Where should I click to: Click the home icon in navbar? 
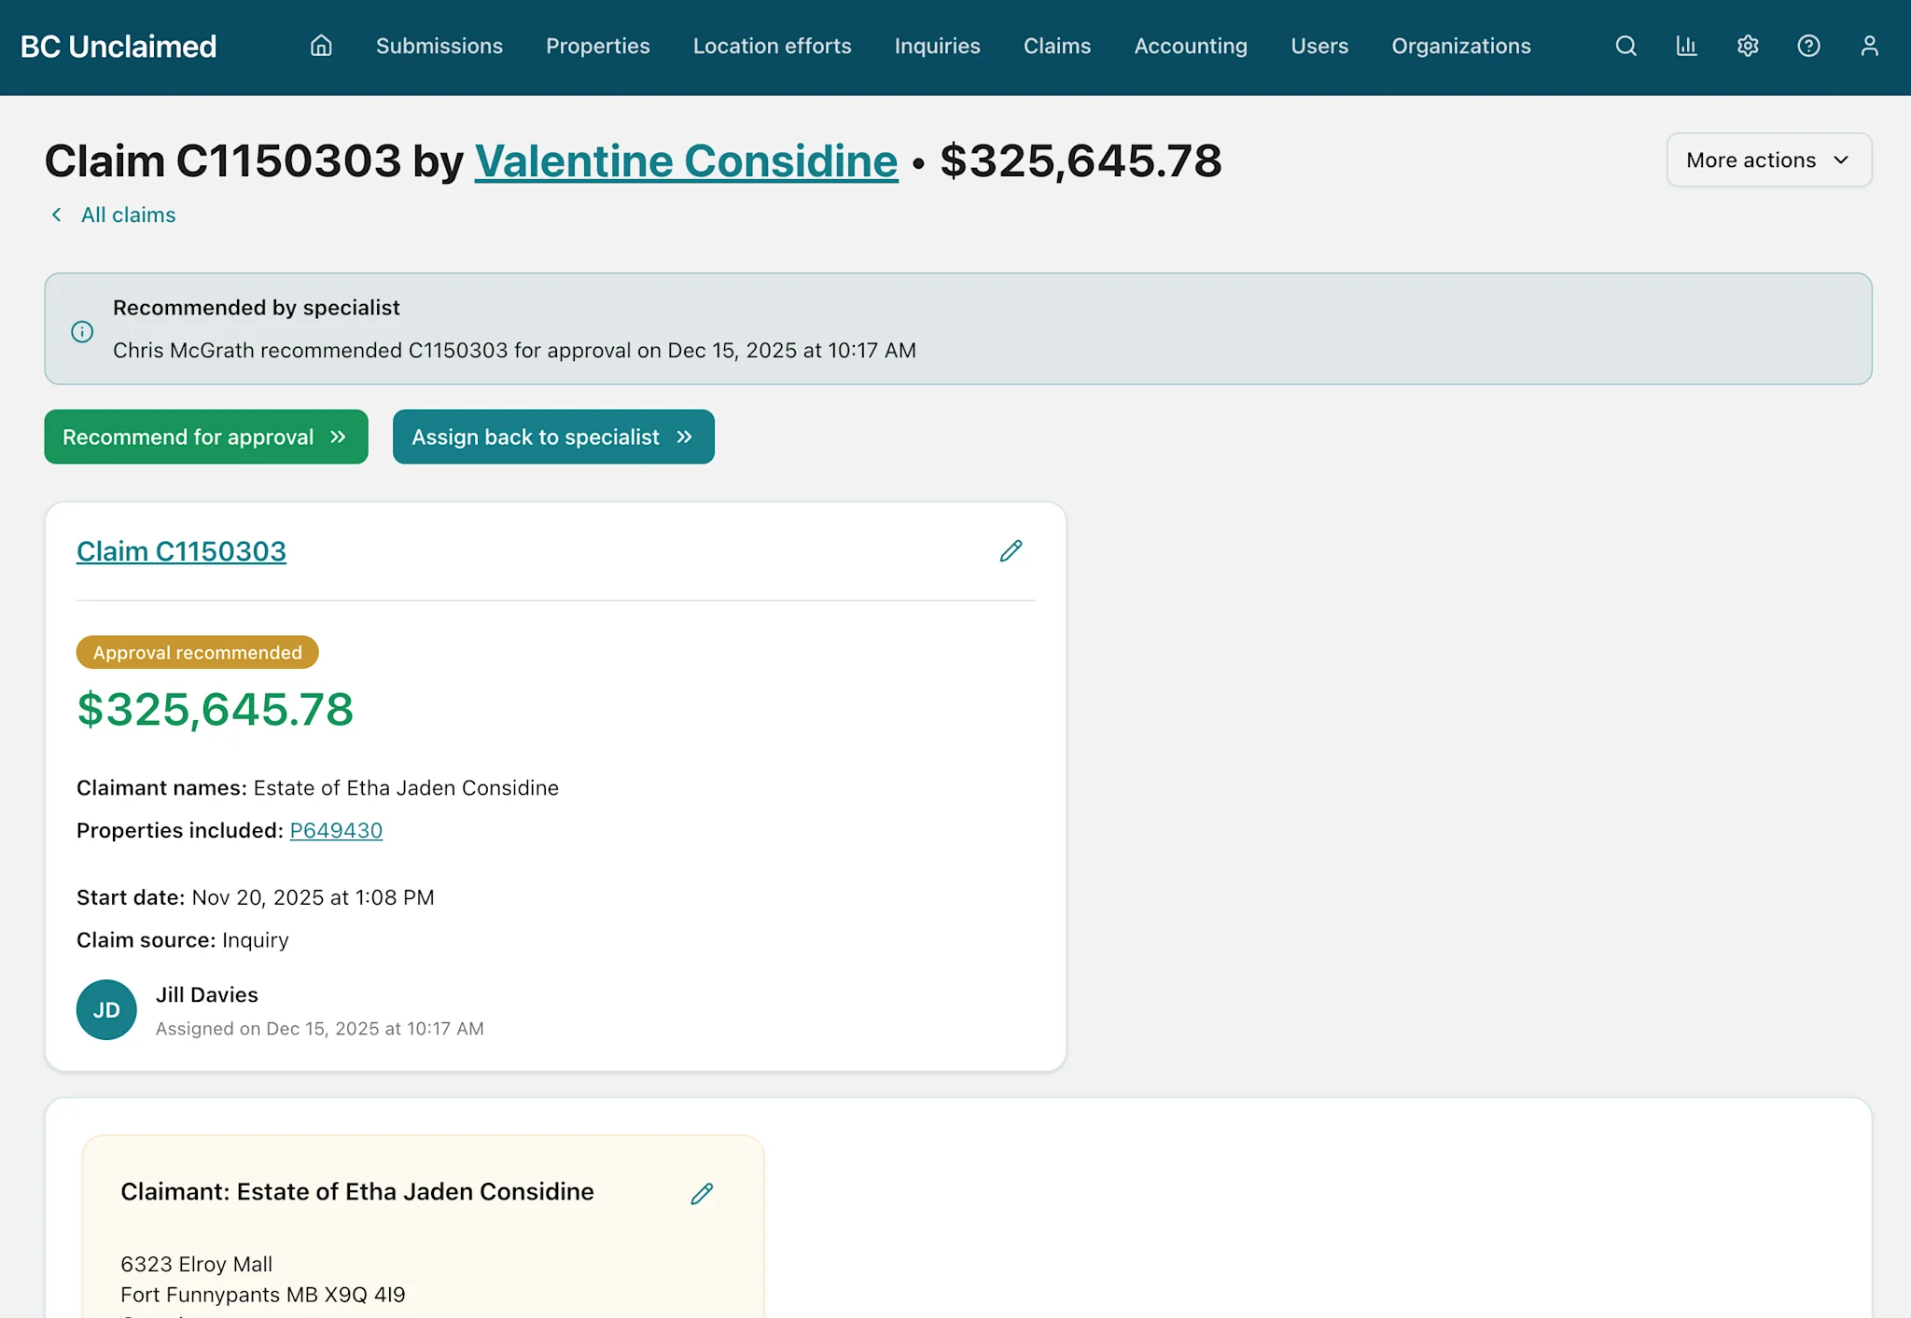point(321,46)
